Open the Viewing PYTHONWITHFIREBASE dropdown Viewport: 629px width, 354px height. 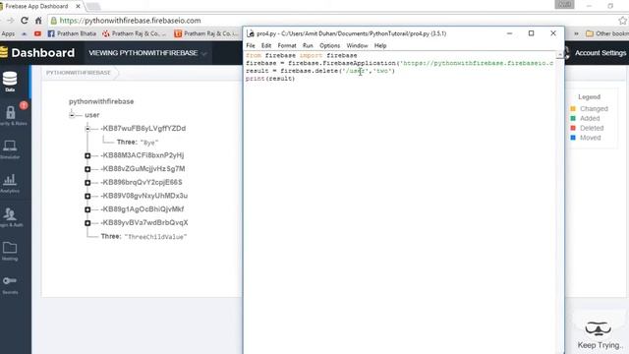coord(147,53)
